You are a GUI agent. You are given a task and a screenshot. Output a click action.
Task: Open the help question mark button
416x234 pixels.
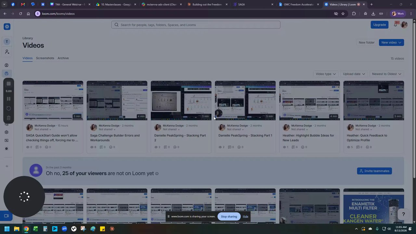[403, 214]
